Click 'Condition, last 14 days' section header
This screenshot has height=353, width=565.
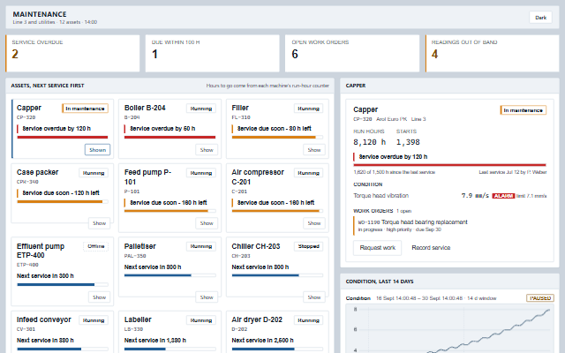point(380,282)
